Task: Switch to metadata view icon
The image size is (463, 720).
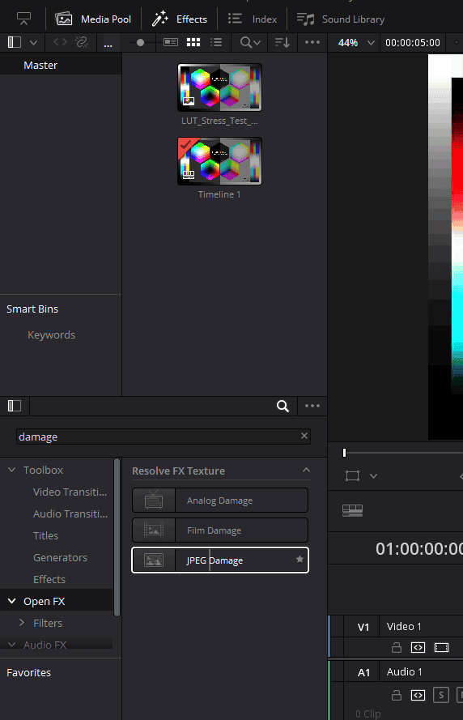Action: point(171,42)
